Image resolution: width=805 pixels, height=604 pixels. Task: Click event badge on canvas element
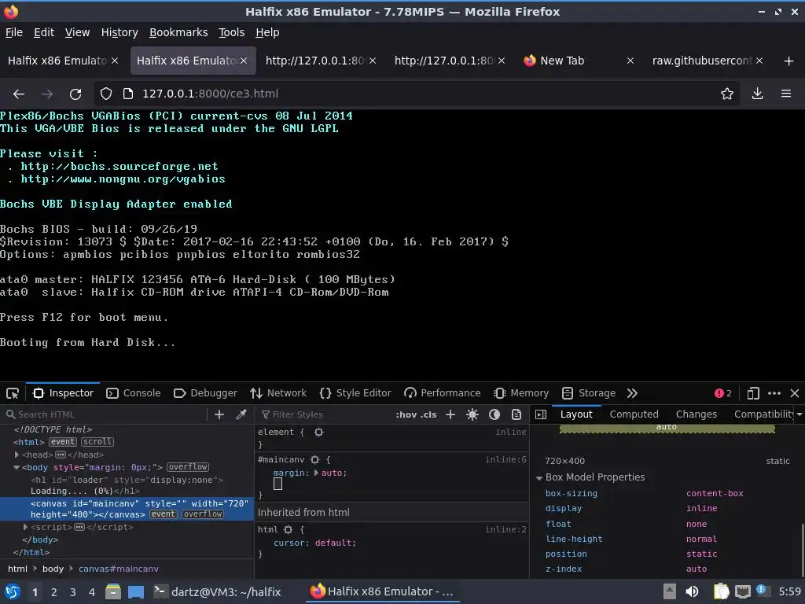164,514
